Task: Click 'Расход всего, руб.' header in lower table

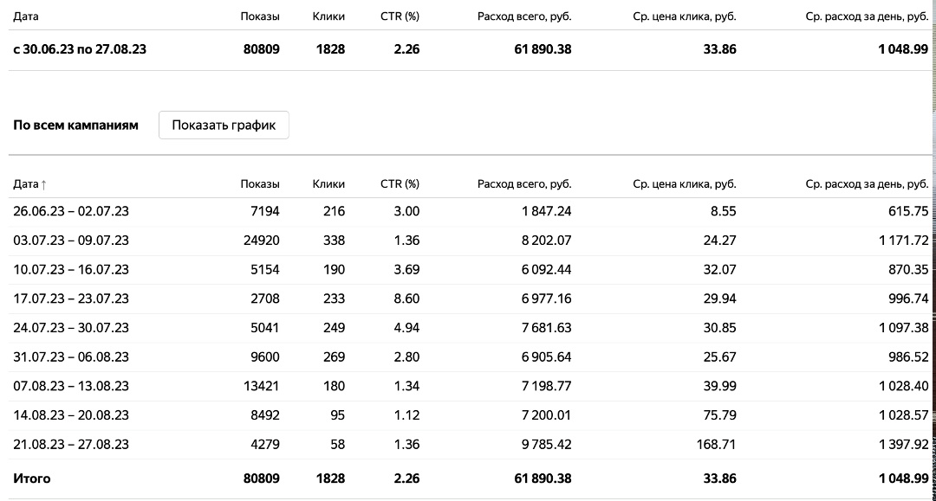Action: 523,183
